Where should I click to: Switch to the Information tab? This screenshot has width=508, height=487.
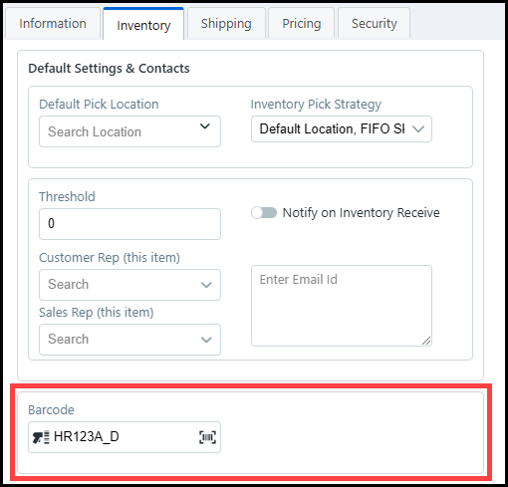pos(53,24)
